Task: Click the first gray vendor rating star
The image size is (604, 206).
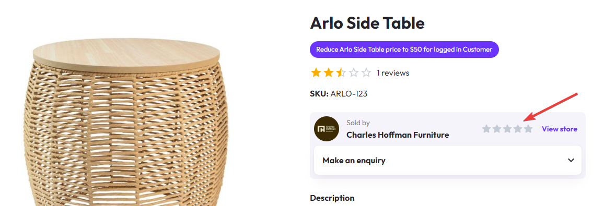Action: point(486,129)
